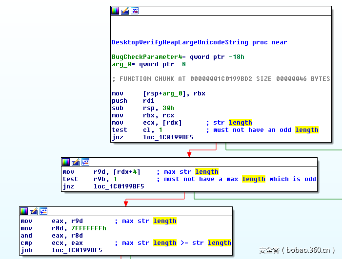Click the 'max str length >= str length' comment
The image size is (342, 259).
tap(173, 243)
